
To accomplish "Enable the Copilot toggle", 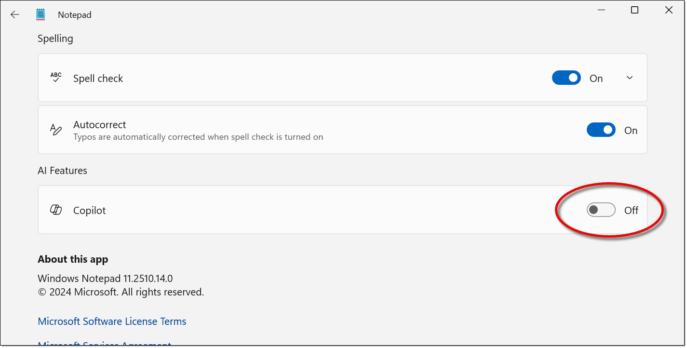I will [x=601, y=210].
